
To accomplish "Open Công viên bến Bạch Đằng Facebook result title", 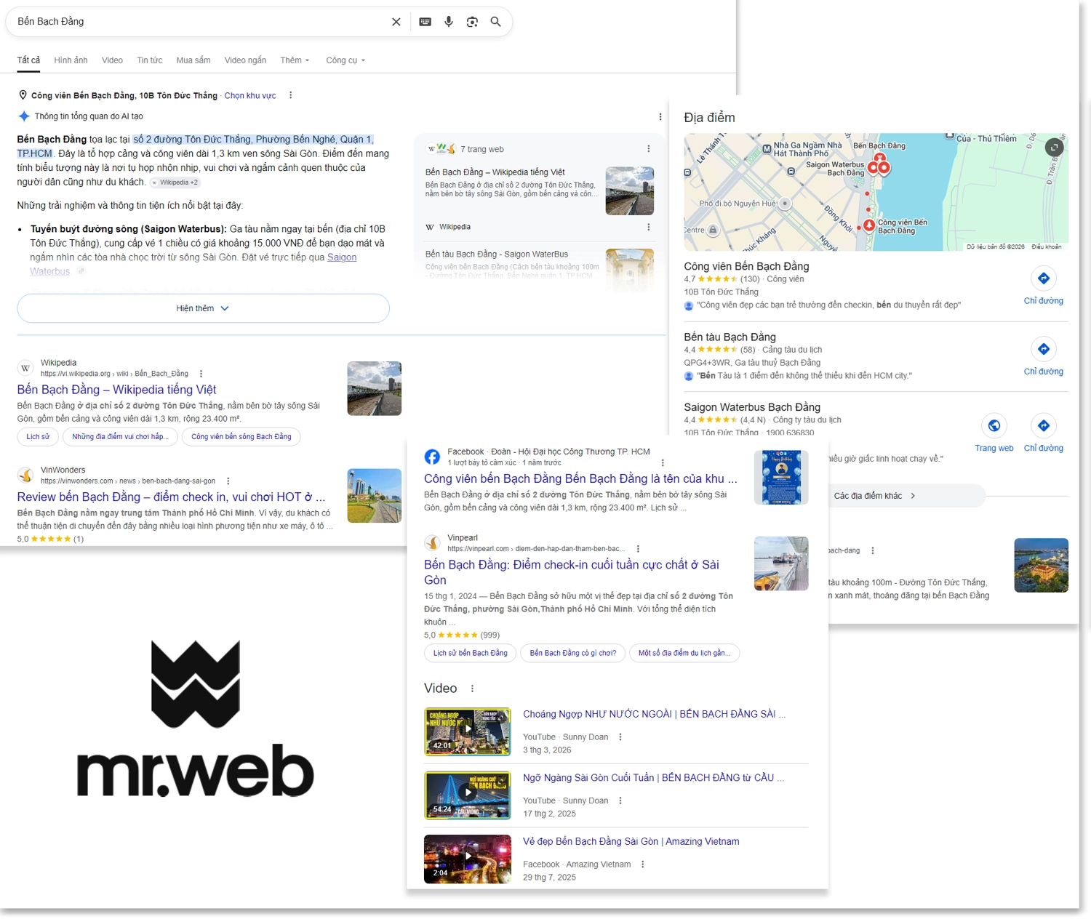I will 580,479.
